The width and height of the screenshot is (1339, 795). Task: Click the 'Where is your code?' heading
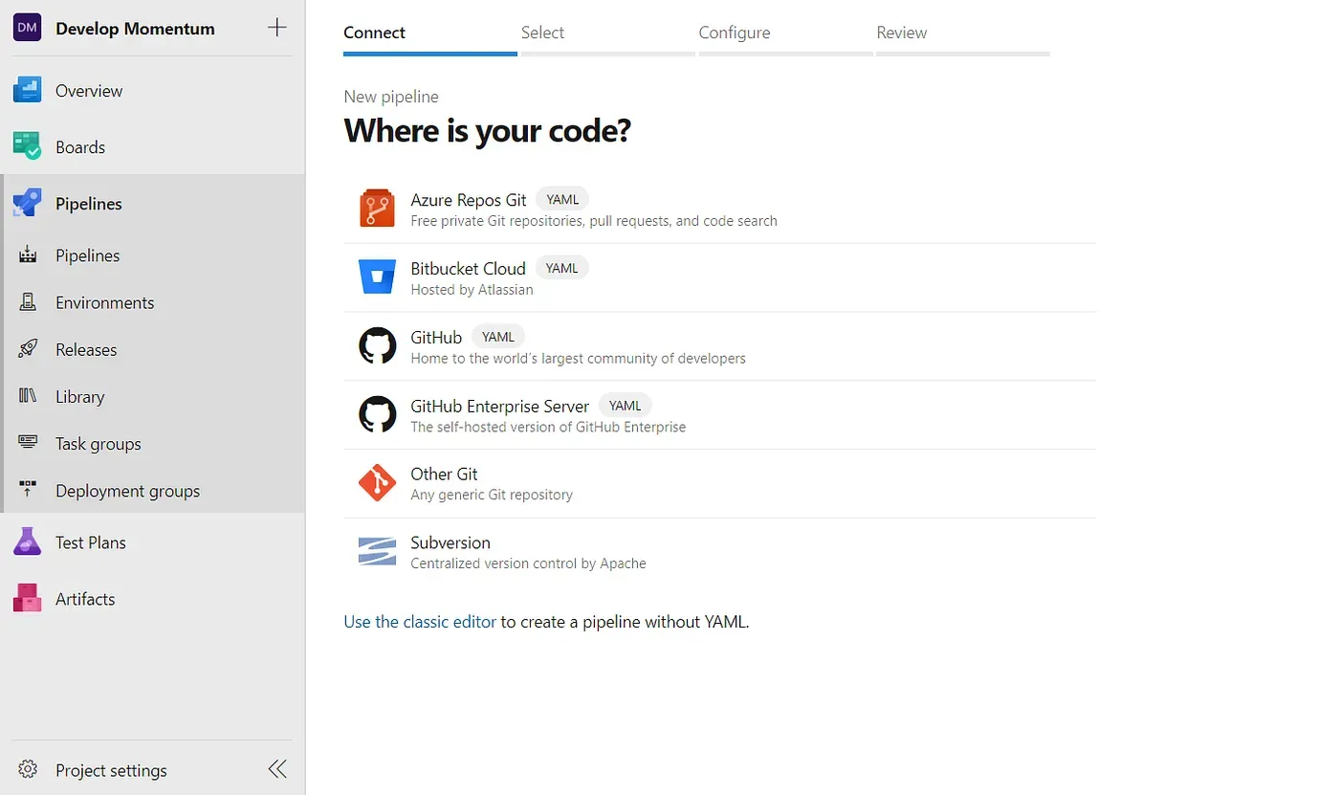tap(487, 130)
